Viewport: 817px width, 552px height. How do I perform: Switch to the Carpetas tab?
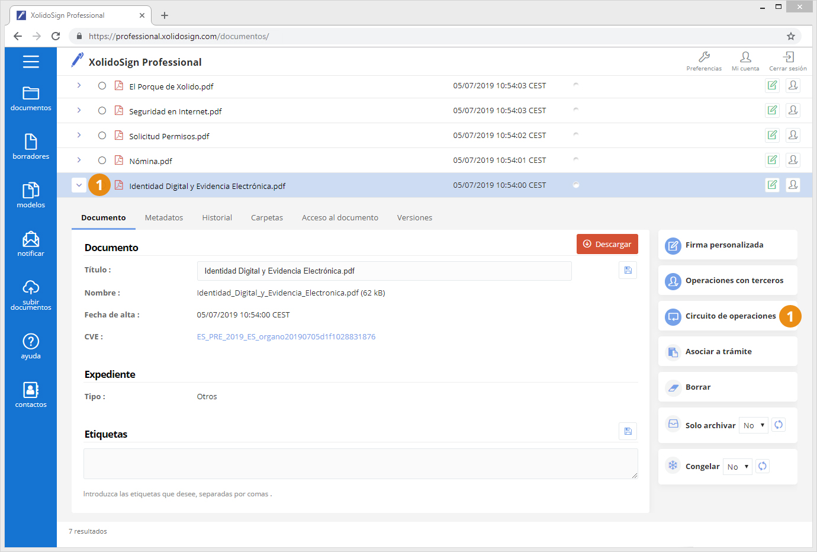[267, 217]
